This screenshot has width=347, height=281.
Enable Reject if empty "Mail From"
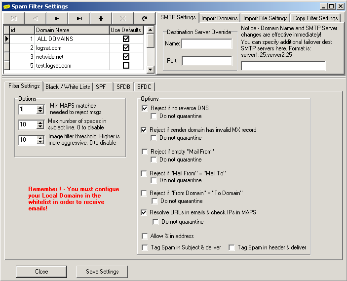pyautogui.click(x=145, y=152)
